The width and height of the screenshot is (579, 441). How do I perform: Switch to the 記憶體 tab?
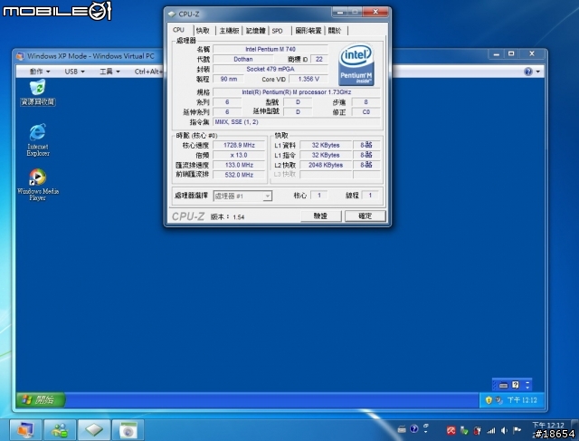click(x=255, y=31)
